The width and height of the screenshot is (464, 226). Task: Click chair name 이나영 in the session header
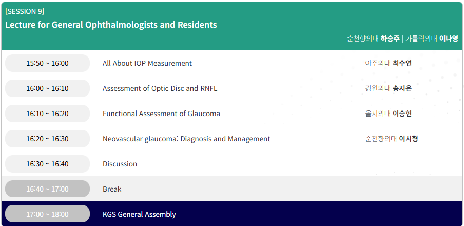click(x=449, y=39)
